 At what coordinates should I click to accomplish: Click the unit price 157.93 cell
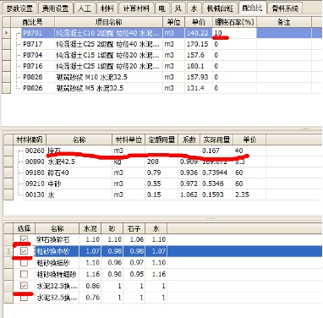point(199,77)
